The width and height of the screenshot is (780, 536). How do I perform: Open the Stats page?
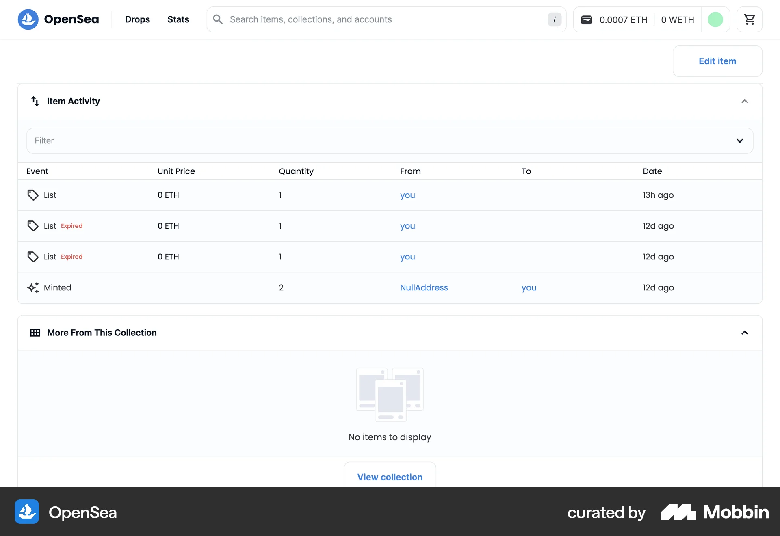(x=178, y=19)
